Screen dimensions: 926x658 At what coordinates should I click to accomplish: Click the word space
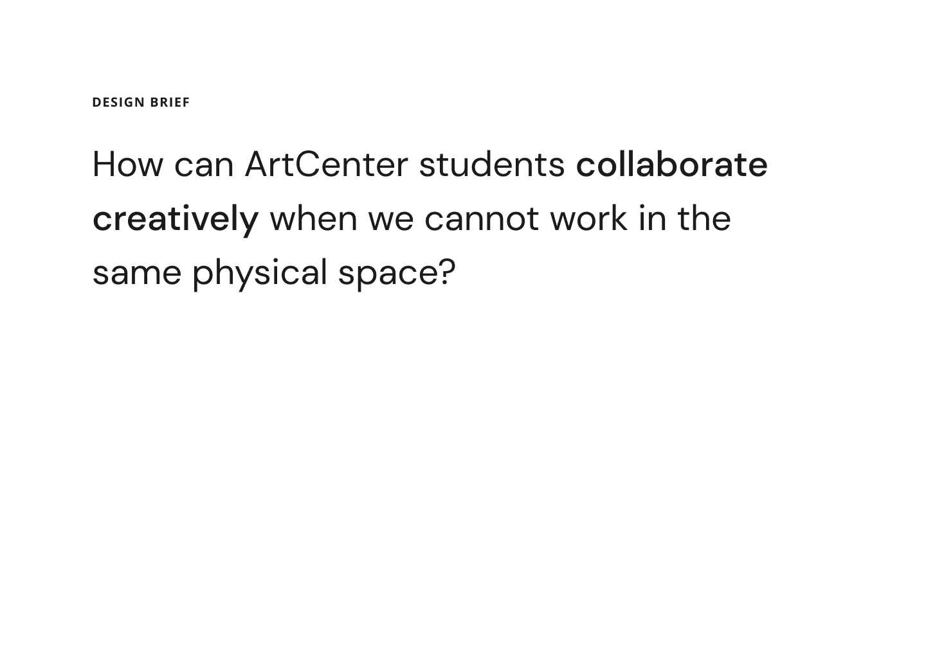tap(386, 272)
